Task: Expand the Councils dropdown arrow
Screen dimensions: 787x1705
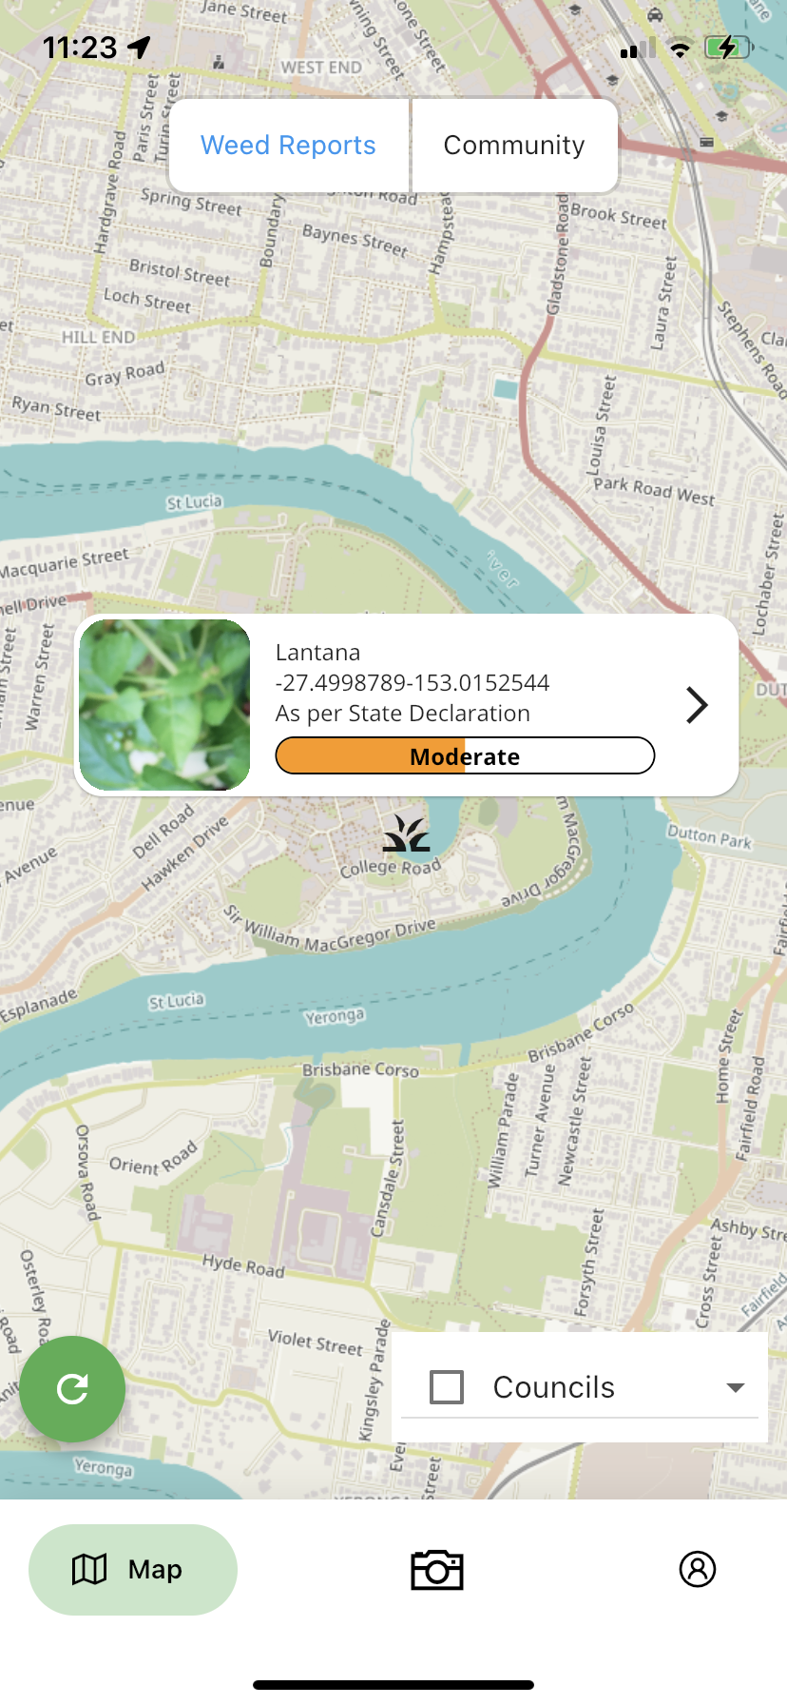Action: tap(735, 1387)
